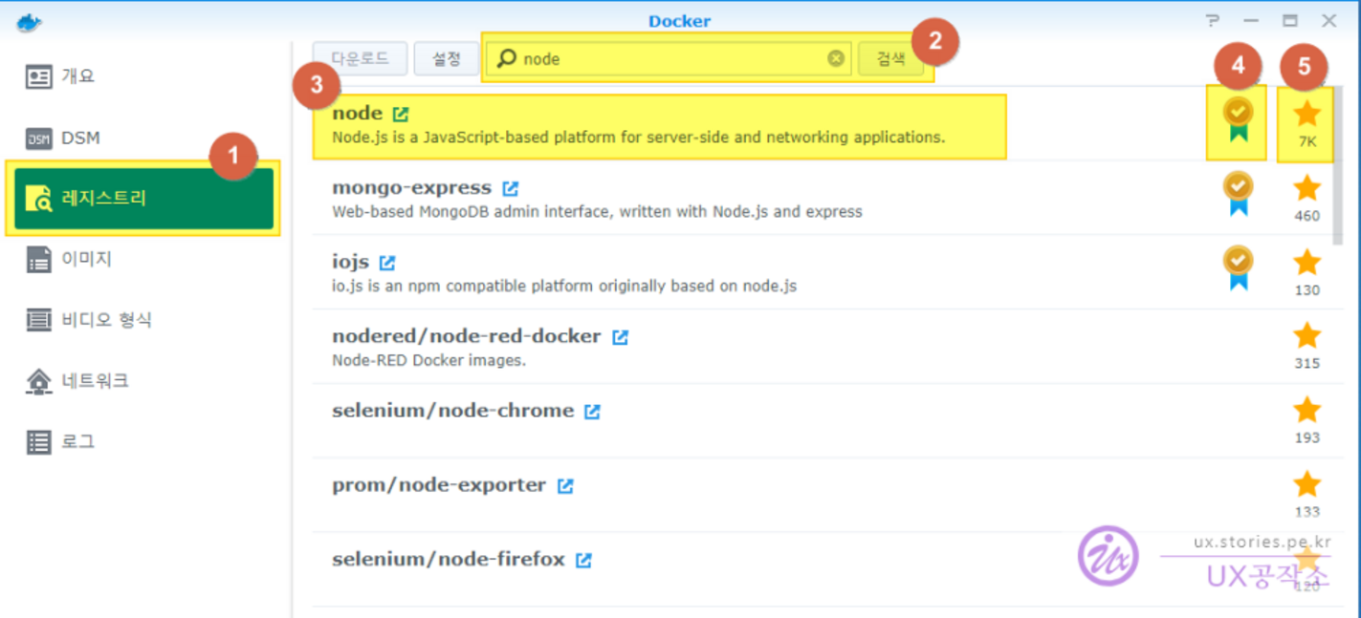Viewport: 1361px width, 618px height.
Task: Click the star icon for mongo-express
Action: [x=1306, y=188]
